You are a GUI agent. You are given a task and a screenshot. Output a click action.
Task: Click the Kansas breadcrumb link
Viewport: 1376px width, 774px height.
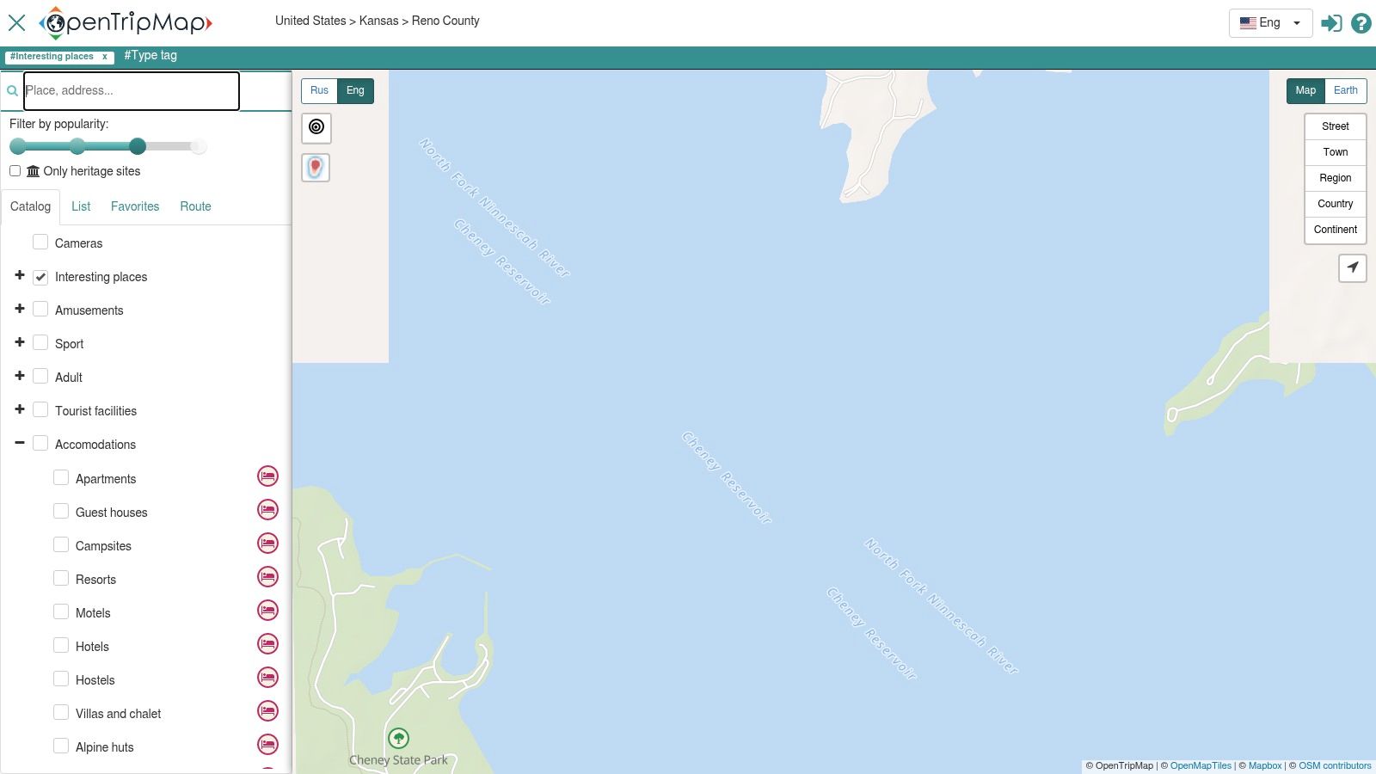tap(378, 21)
